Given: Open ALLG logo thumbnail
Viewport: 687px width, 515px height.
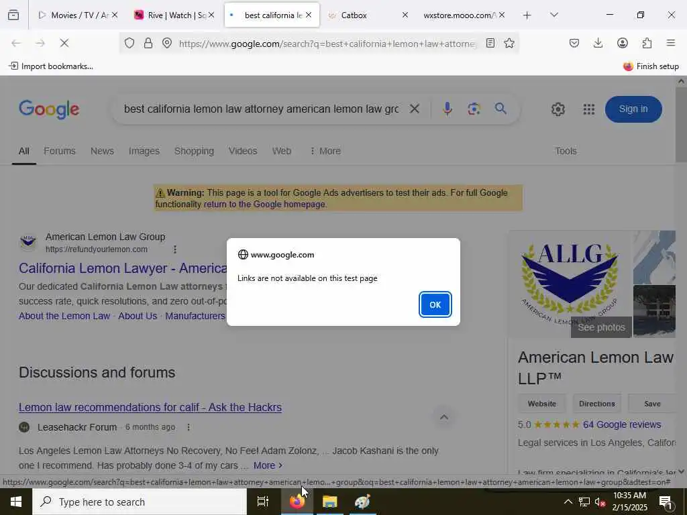Looking at the screenshot, I should pyautogui.click(x=570, y=284).
